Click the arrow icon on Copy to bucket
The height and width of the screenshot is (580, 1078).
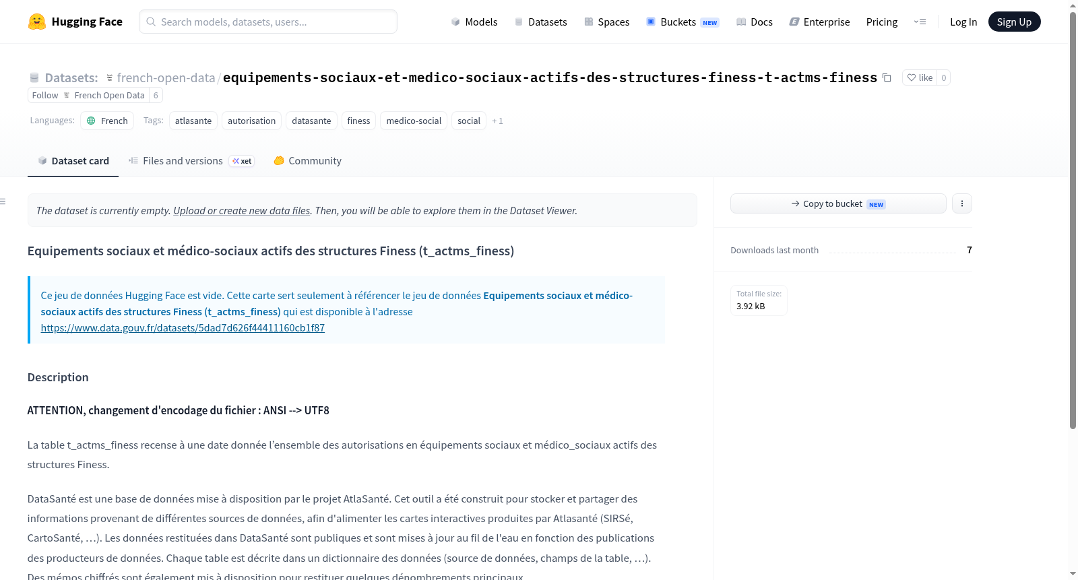[796, 203]
